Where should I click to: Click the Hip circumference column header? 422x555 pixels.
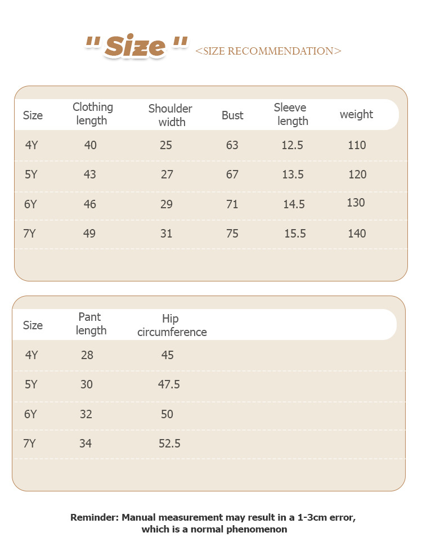[x=172, y=325]
